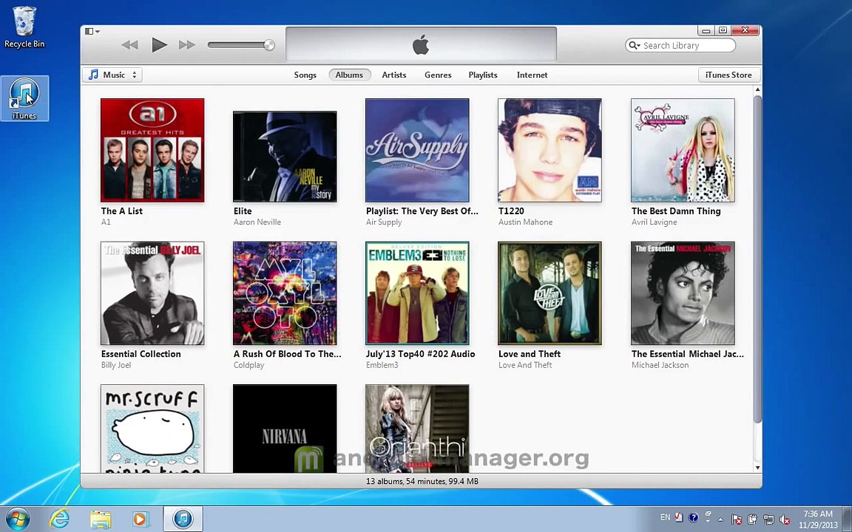The width and height of the screenshot is (852, 532).
Task: Open the Music library dropdown
Action: (112, 75)
